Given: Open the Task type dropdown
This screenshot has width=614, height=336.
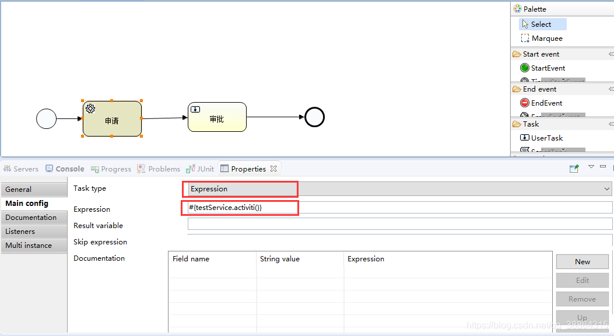Looking at the screenshot, I should (x=607, y=189).
